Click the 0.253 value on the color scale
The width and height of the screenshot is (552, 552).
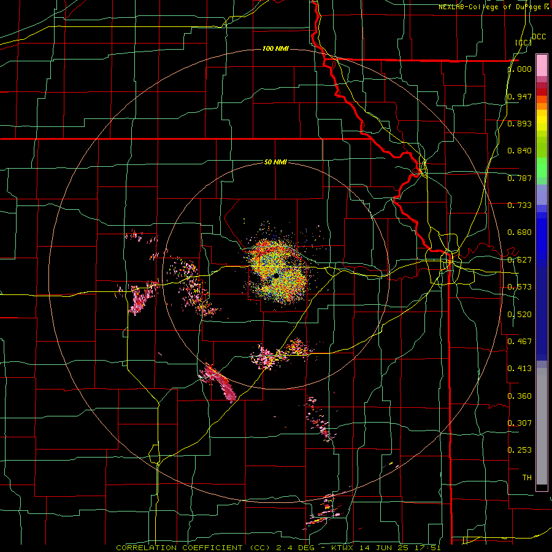(519, 450)
